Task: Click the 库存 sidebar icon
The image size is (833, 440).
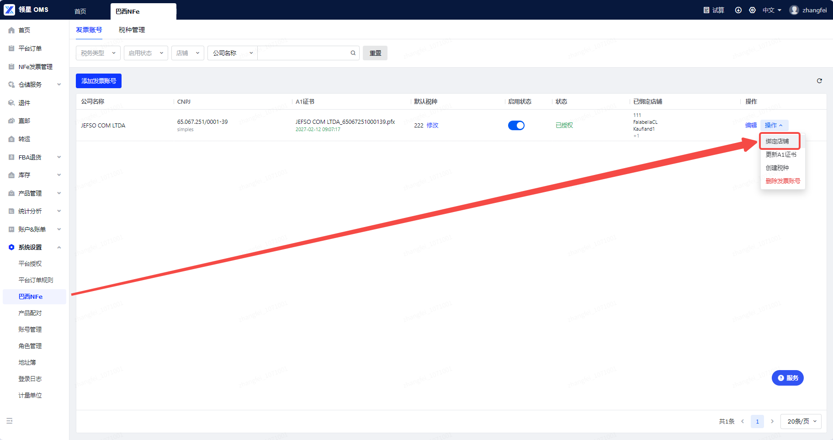Action: click(11, 175)
